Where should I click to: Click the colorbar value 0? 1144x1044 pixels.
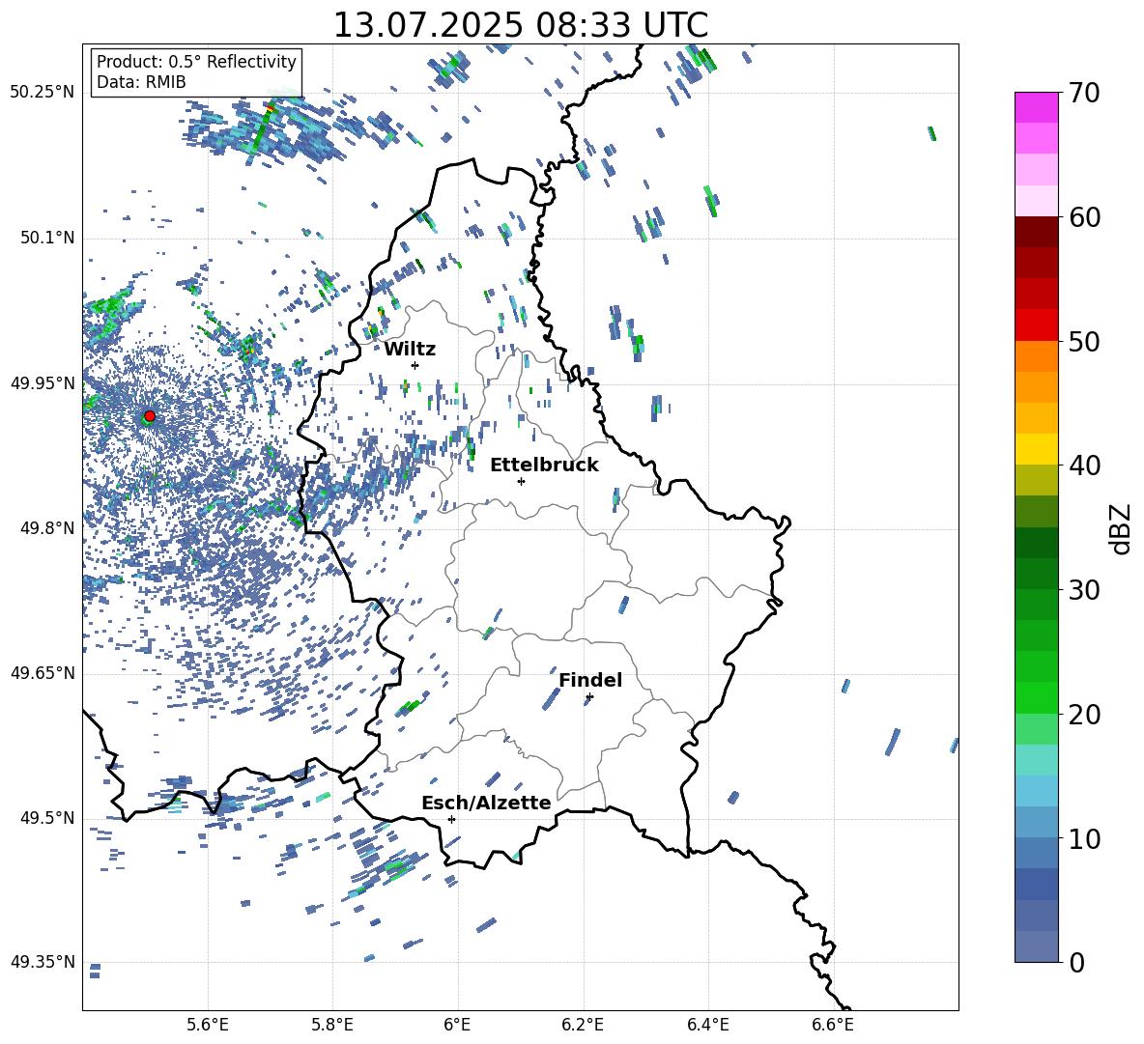[1077, 962]
